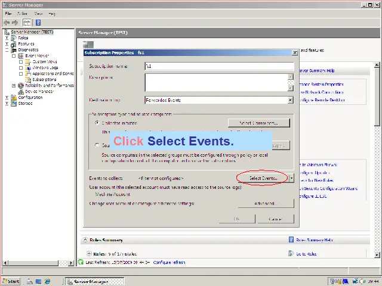Click the Subscription name input field
The image size is (382, 286).
tap(219, 66)
